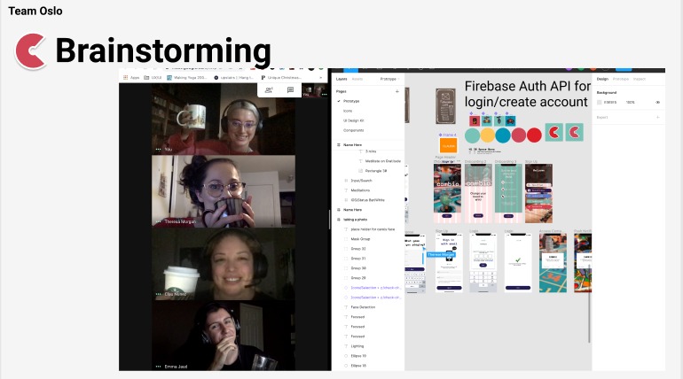Select Meditate on Gratitude layer
Viewport: 683px width, 379px height.
point(383,161)
